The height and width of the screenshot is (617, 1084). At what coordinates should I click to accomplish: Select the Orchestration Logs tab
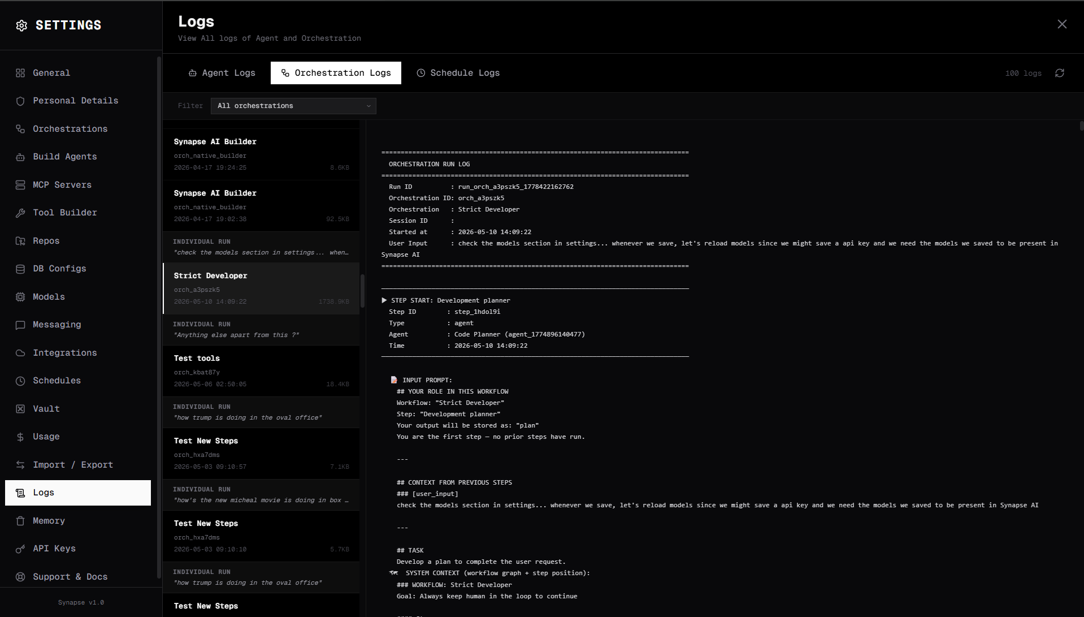pyautogui.click(x=336, y=73)
